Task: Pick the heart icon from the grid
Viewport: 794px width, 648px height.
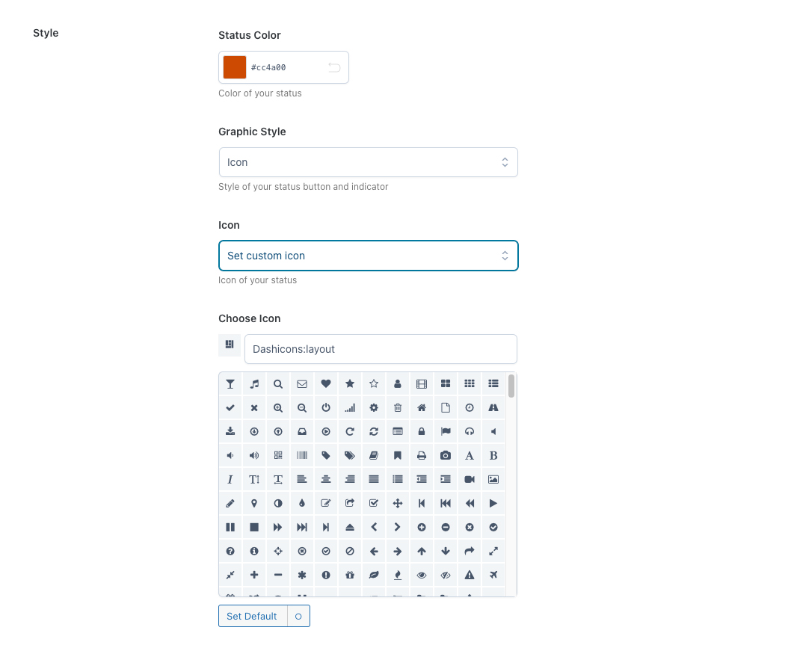Action: (326, 384)
